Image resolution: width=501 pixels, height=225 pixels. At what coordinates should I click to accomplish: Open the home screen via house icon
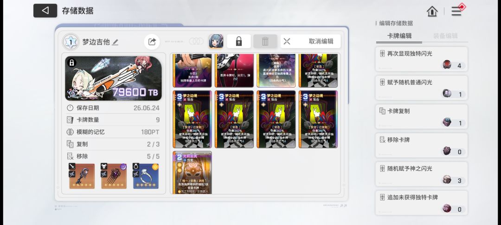[x=432, y=11]
